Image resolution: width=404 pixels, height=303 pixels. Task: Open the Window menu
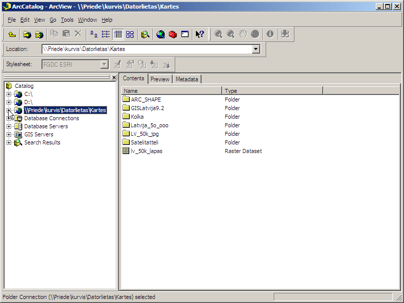[87, 20]
